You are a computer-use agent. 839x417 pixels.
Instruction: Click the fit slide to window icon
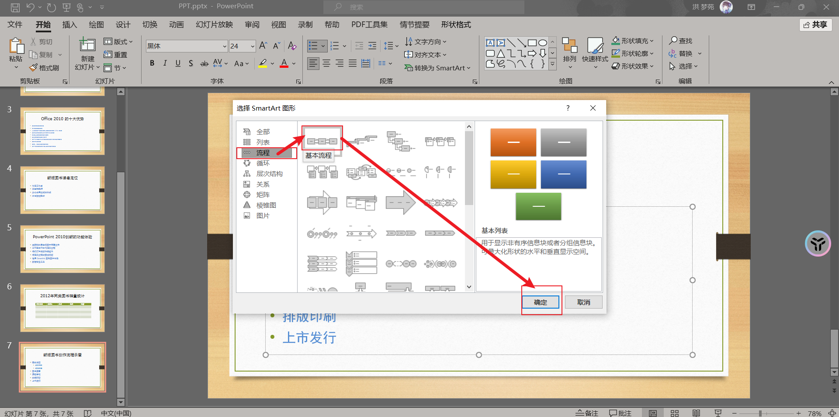coord(832,413)
